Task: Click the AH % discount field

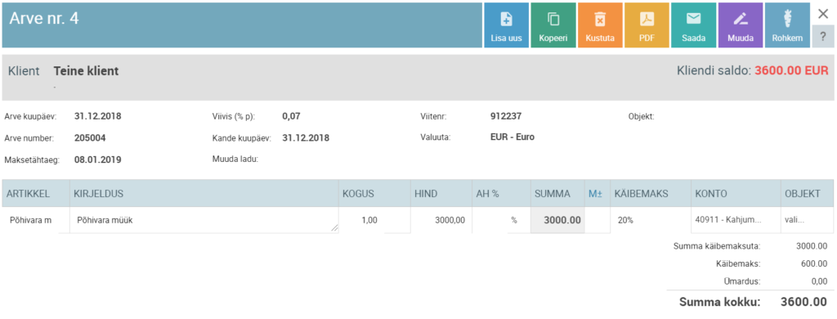Action: coord(501,220)
